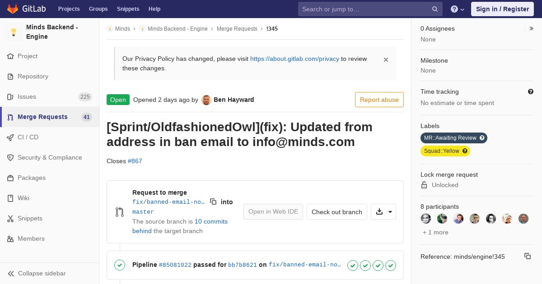Open the download dropdown next to Check out branch

coord(383,211)
